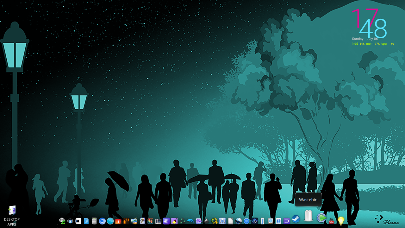Open the document with globe icon
Screen dimensions: 405x228
pyautogui.click(x=278, y=221)
